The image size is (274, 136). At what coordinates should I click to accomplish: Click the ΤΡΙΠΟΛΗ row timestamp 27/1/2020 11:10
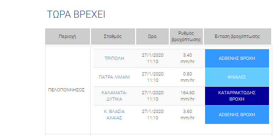152,58
